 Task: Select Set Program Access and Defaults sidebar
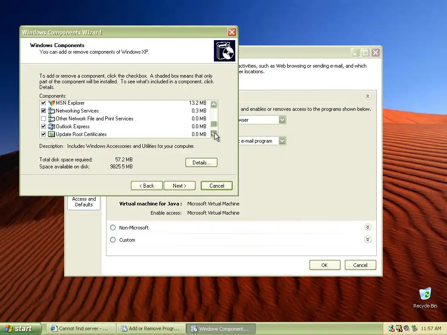(84, 202)
